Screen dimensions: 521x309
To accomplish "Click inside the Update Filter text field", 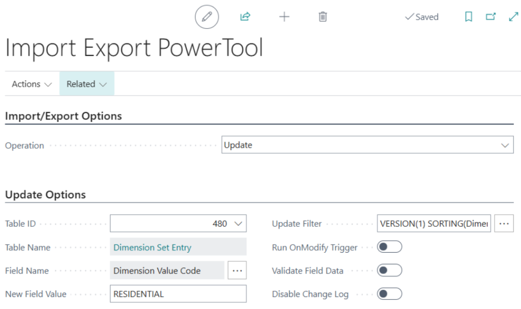I will pyautogui.click(x=433, y=224).
